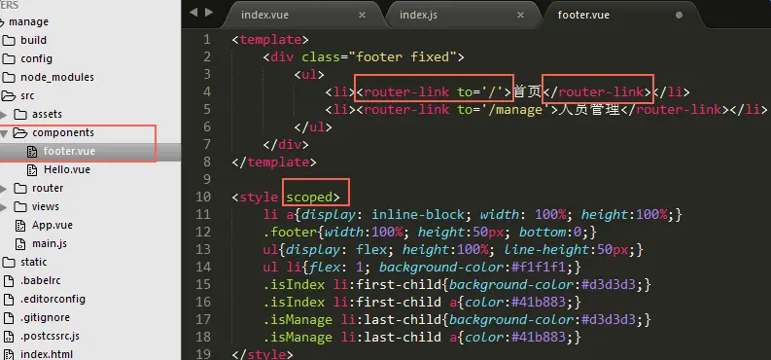Click the Hello.vue file icon
Screen dimensions: 771x360
coord(32,170)
